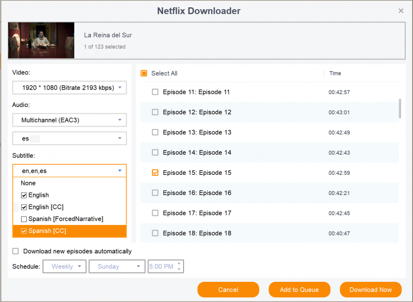Check the Episode 13 checkbox

[155, 132]
